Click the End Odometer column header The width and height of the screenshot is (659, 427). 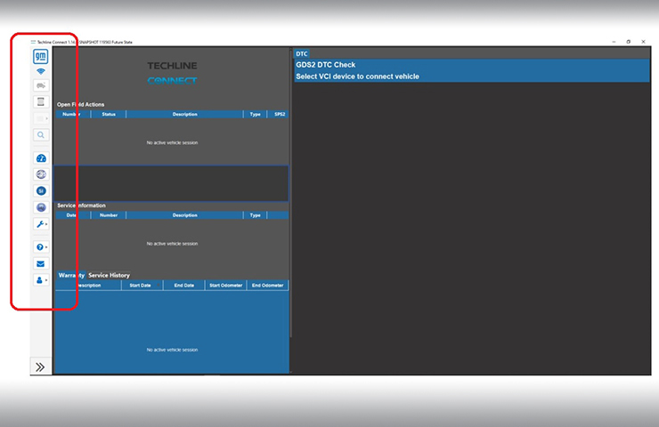[267, 286]
